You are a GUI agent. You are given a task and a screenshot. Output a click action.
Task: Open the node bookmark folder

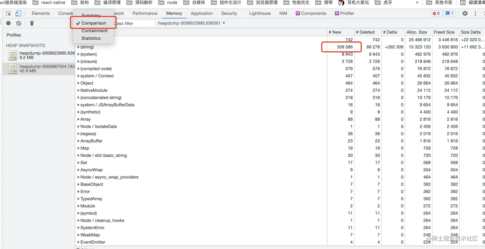pyautogui.click(x=169, y=3)
